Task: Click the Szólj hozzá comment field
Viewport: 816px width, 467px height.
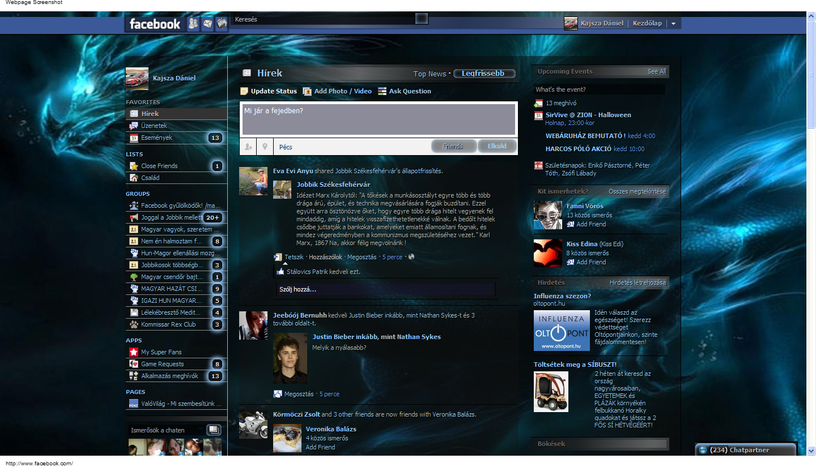Action: [386, 289]
